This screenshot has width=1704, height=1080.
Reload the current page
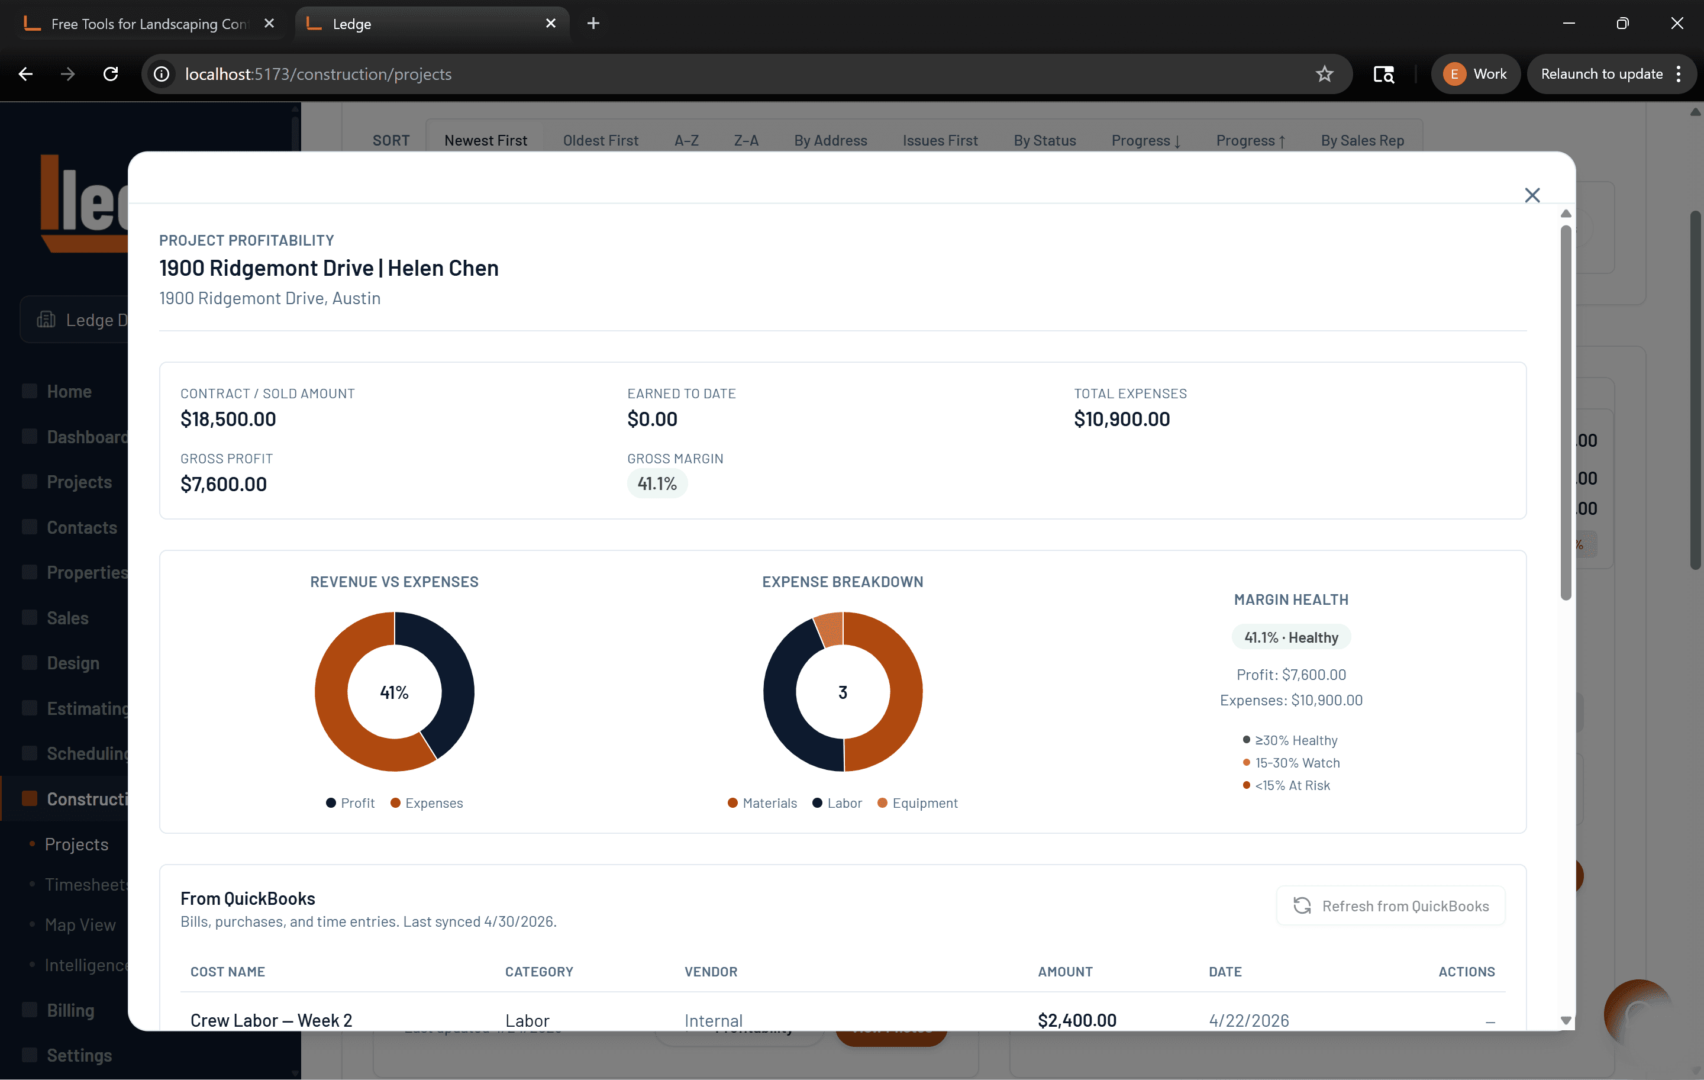pos(111,73)
